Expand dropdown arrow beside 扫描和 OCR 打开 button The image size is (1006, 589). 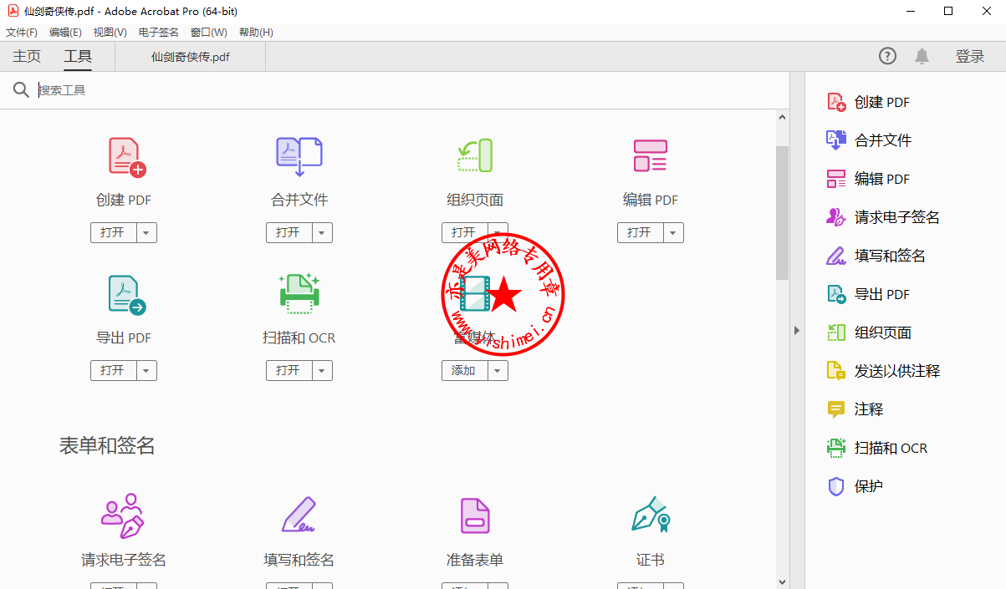click(322, 370)
